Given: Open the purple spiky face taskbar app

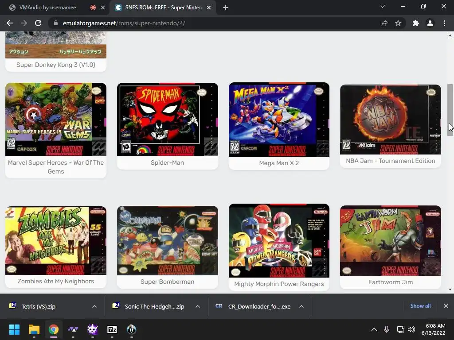Looking at the screenshot, I should point(93,329).
